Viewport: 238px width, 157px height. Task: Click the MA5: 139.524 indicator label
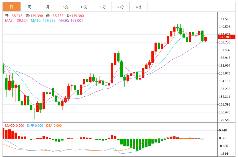pyautogui.click(x=16, y=20)
